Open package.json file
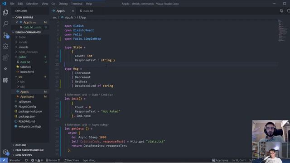 coord(27,116)
